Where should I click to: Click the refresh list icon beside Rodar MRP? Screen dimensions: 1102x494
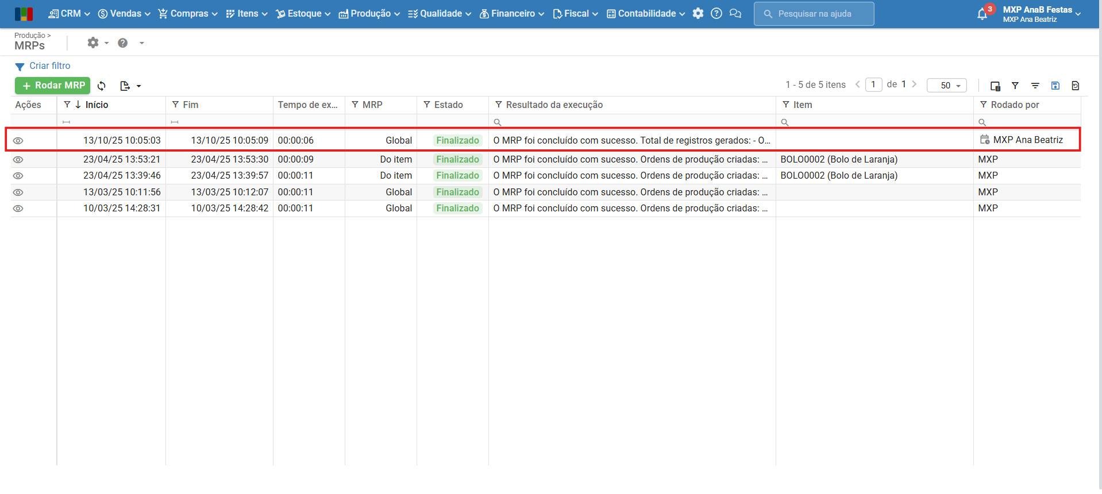coord(102,86)
